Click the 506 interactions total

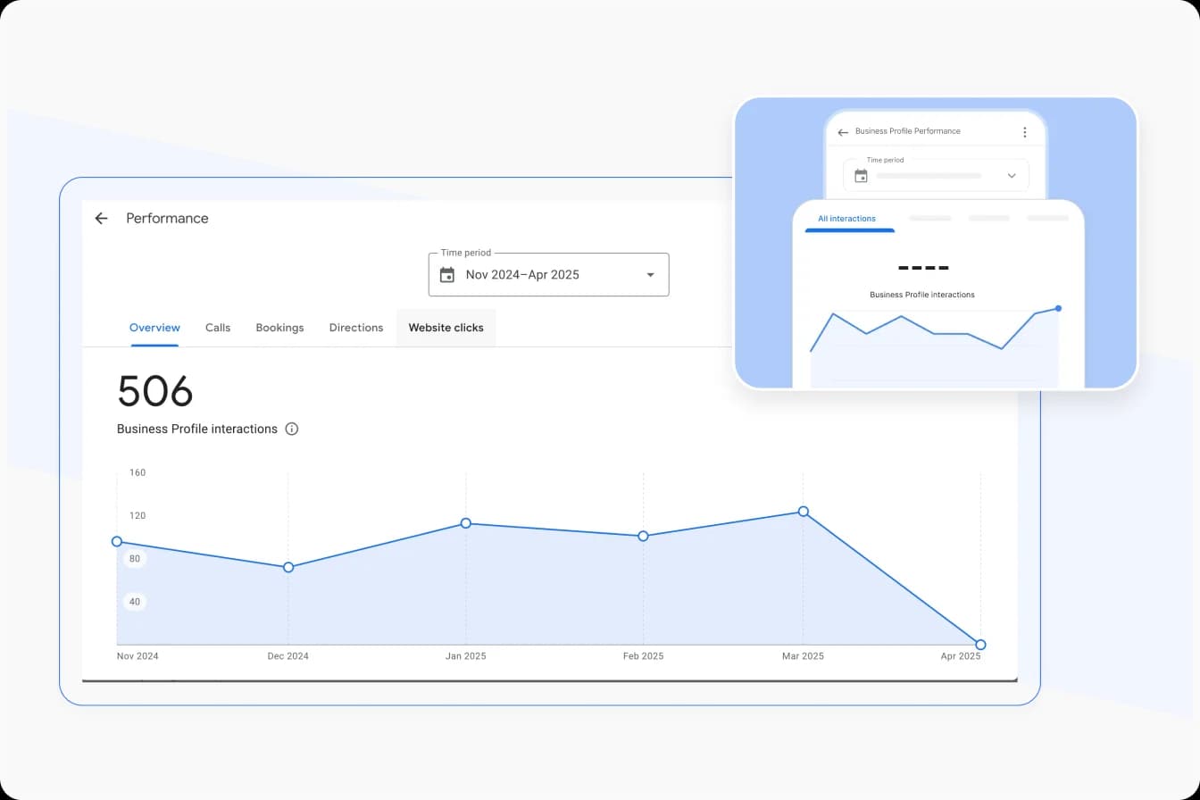[x=154, y=391]
